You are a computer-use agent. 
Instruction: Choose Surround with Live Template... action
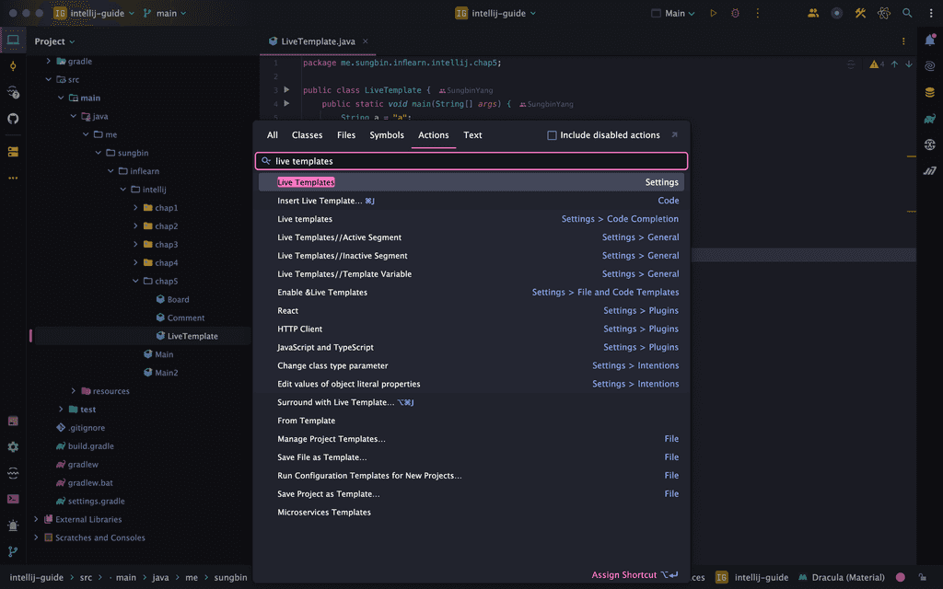[471, 402]
